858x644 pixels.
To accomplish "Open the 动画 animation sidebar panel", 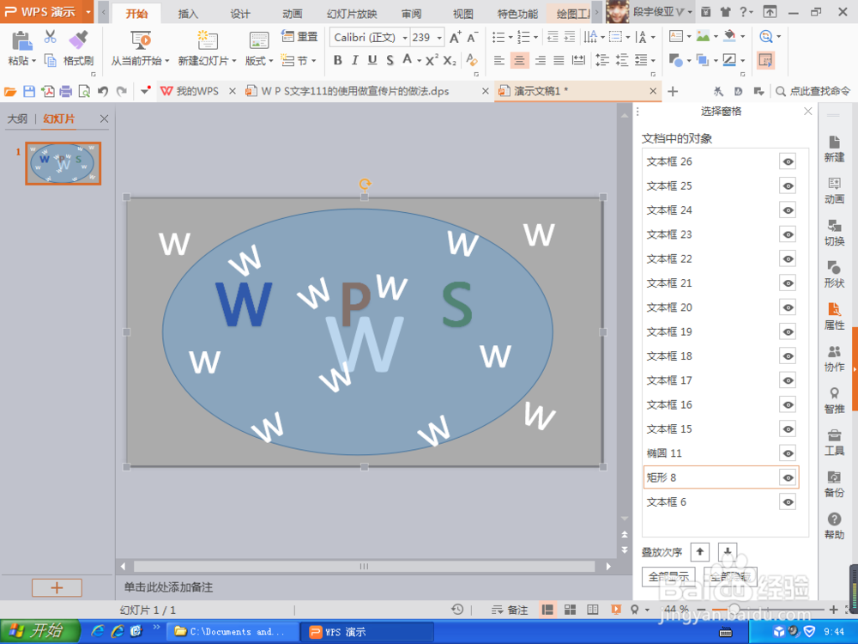I will point(834,190).
